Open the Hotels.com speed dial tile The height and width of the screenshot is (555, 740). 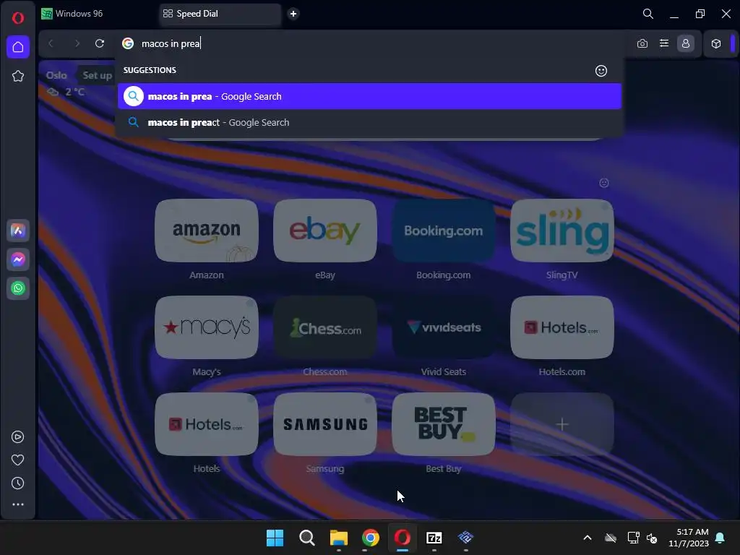(562, 327)
